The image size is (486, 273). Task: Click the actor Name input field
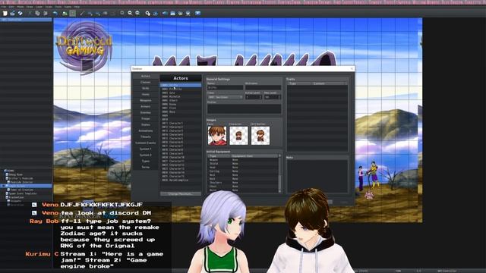pyautogui.click(x=225, y=88)
